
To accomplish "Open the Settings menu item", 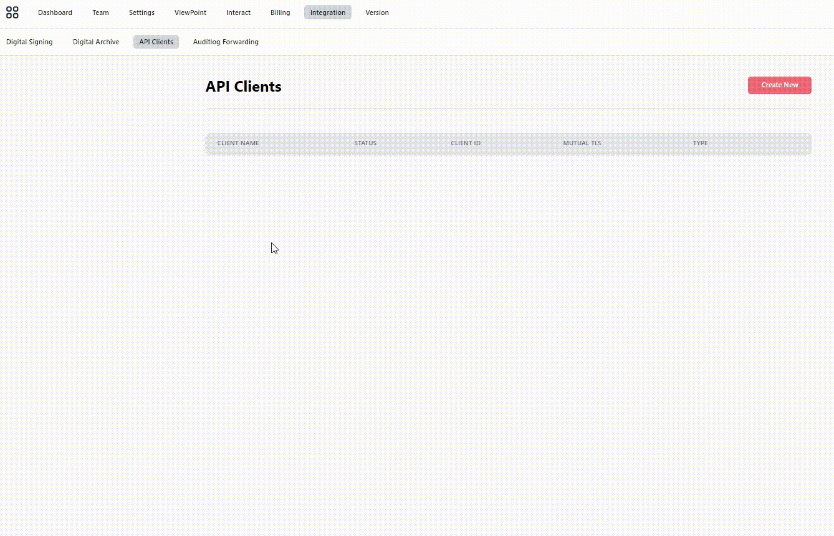I will [141, 12].
